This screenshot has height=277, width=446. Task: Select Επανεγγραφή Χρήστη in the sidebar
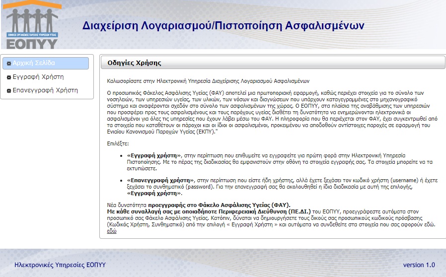45,90
